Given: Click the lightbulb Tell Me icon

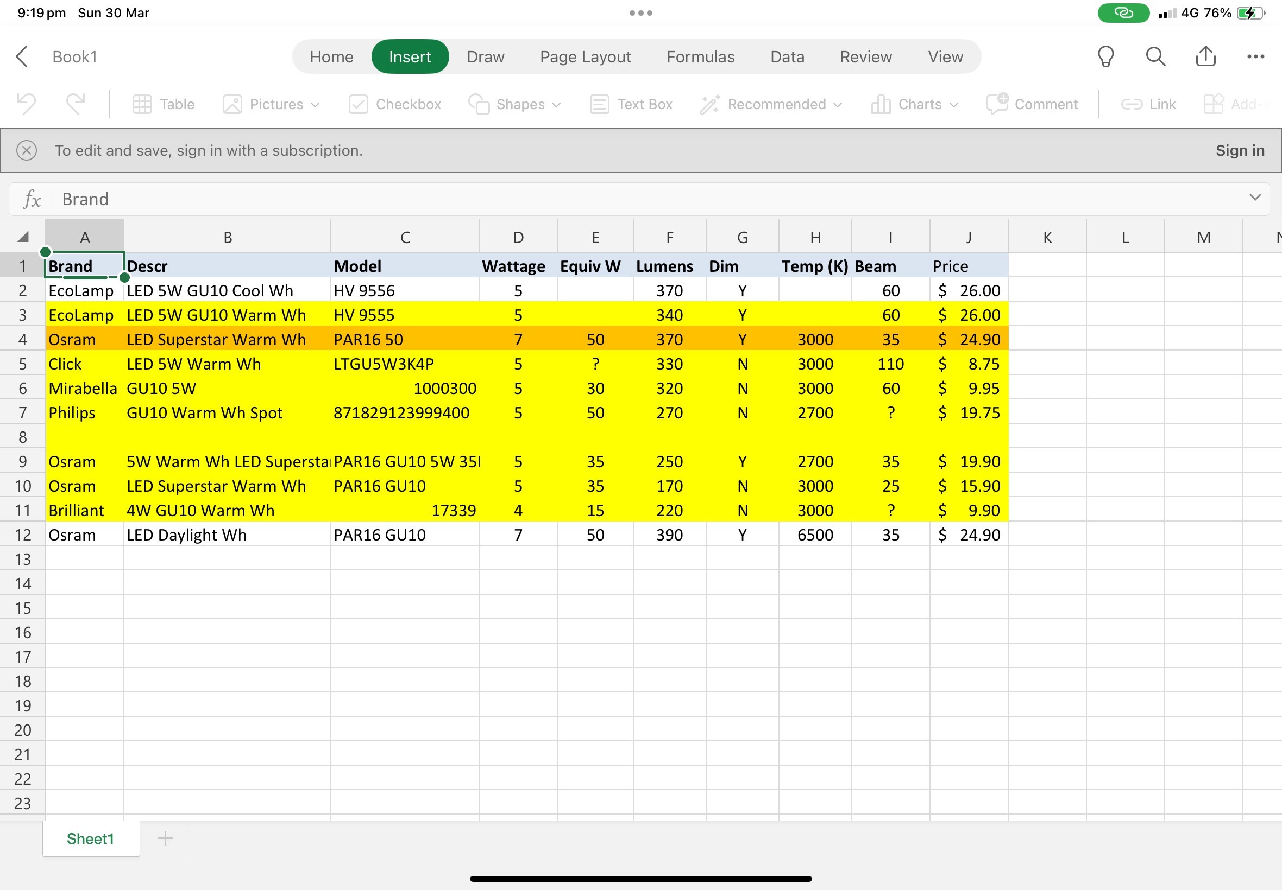Looking at the screenshot, I should [x=1105, y=56].
